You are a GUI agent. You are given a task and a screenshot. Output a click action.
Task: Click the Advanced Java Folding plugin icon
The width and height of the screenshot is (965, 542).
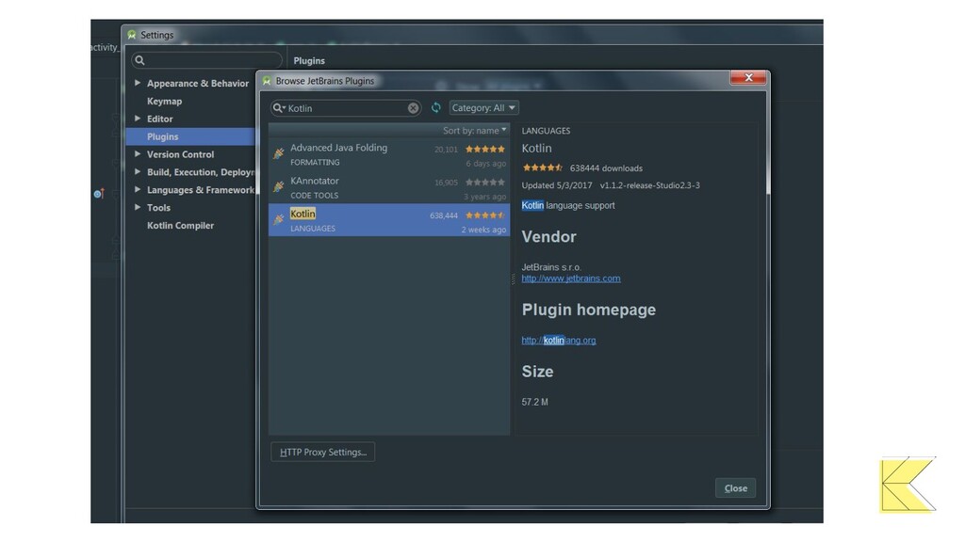pos(279,153)
